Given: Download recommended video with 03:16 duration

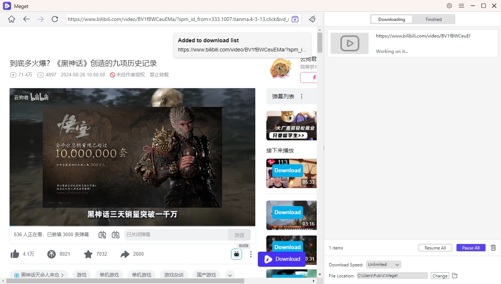Looking at the screenshot, I should pyautogui.click(x=287, y=212).
